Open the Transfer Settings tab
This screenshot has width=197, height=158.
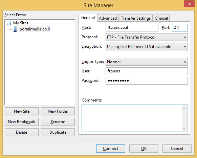point(136,18)
